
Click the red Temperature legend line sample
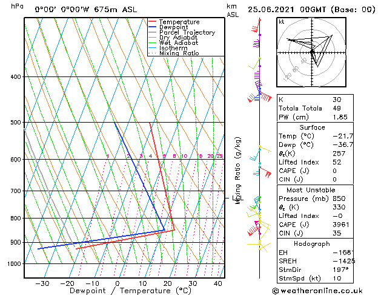pyautogui.click(x=152, y=22)
